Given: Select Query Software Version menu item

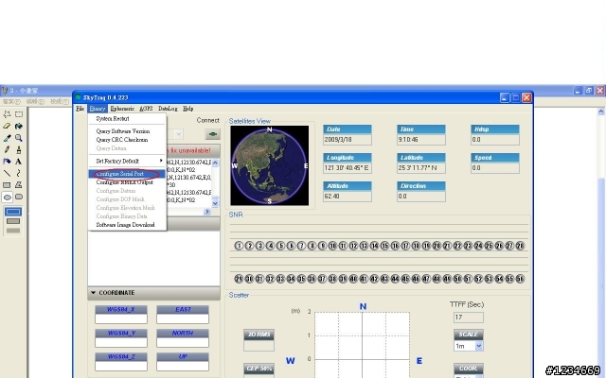Looking at the screenshot, I should click(x=128, y=131).
